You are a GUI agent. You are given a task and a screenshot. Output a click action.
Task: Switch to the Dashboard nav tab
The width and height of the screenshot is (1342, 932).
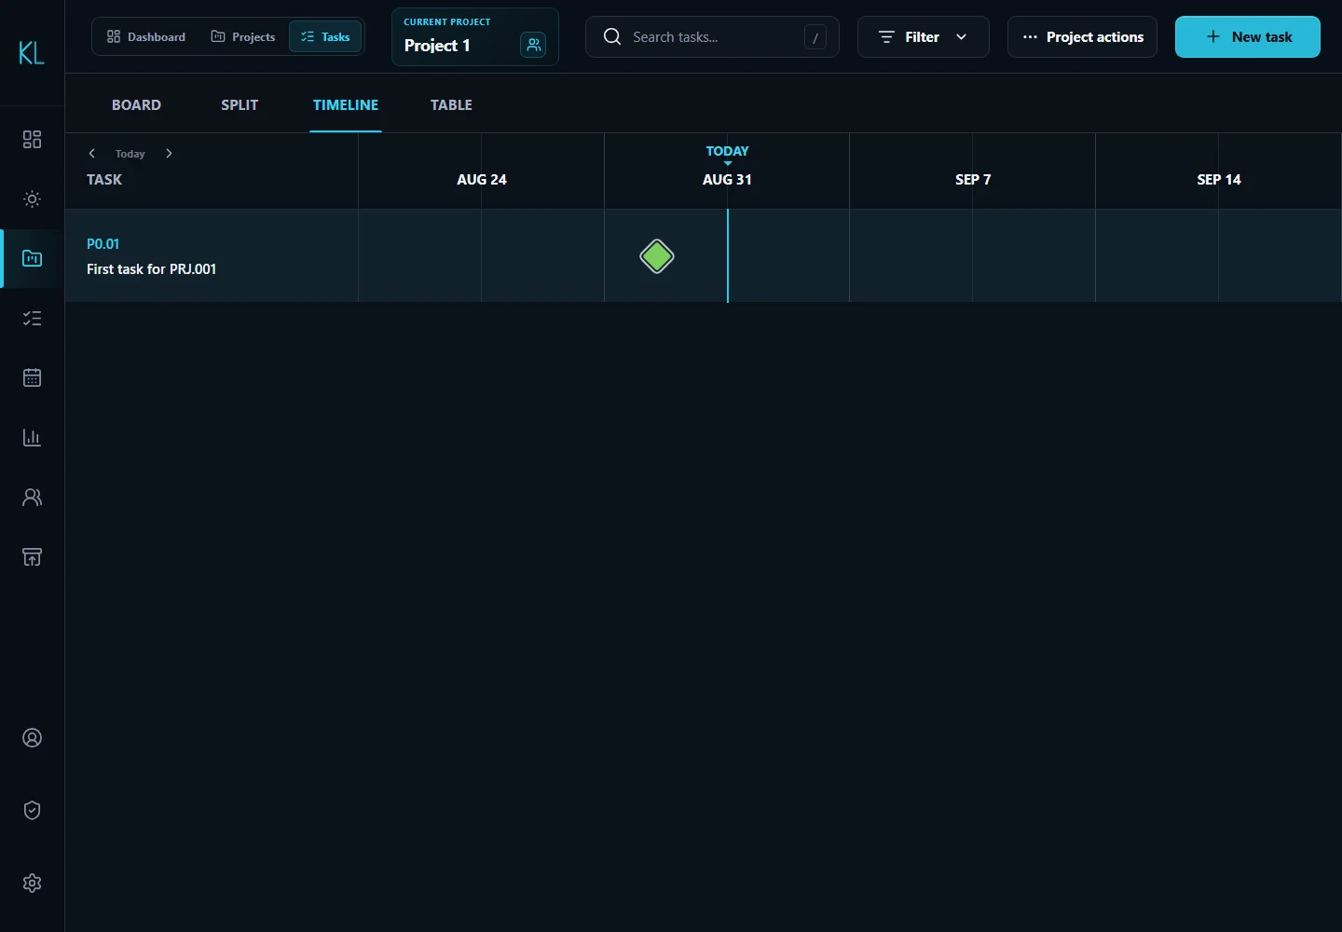tap(146, 37)
